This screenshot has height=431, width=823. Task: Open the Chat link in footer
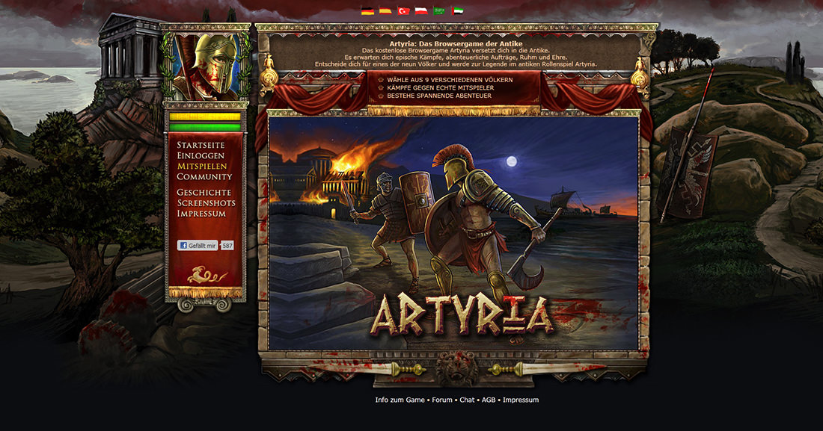[x=467, y=400]
